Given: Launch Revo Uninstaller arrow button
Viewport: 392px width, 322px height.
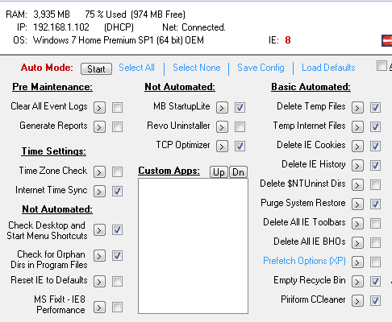Looking at the screenshot, I should (x=222, y=127).
